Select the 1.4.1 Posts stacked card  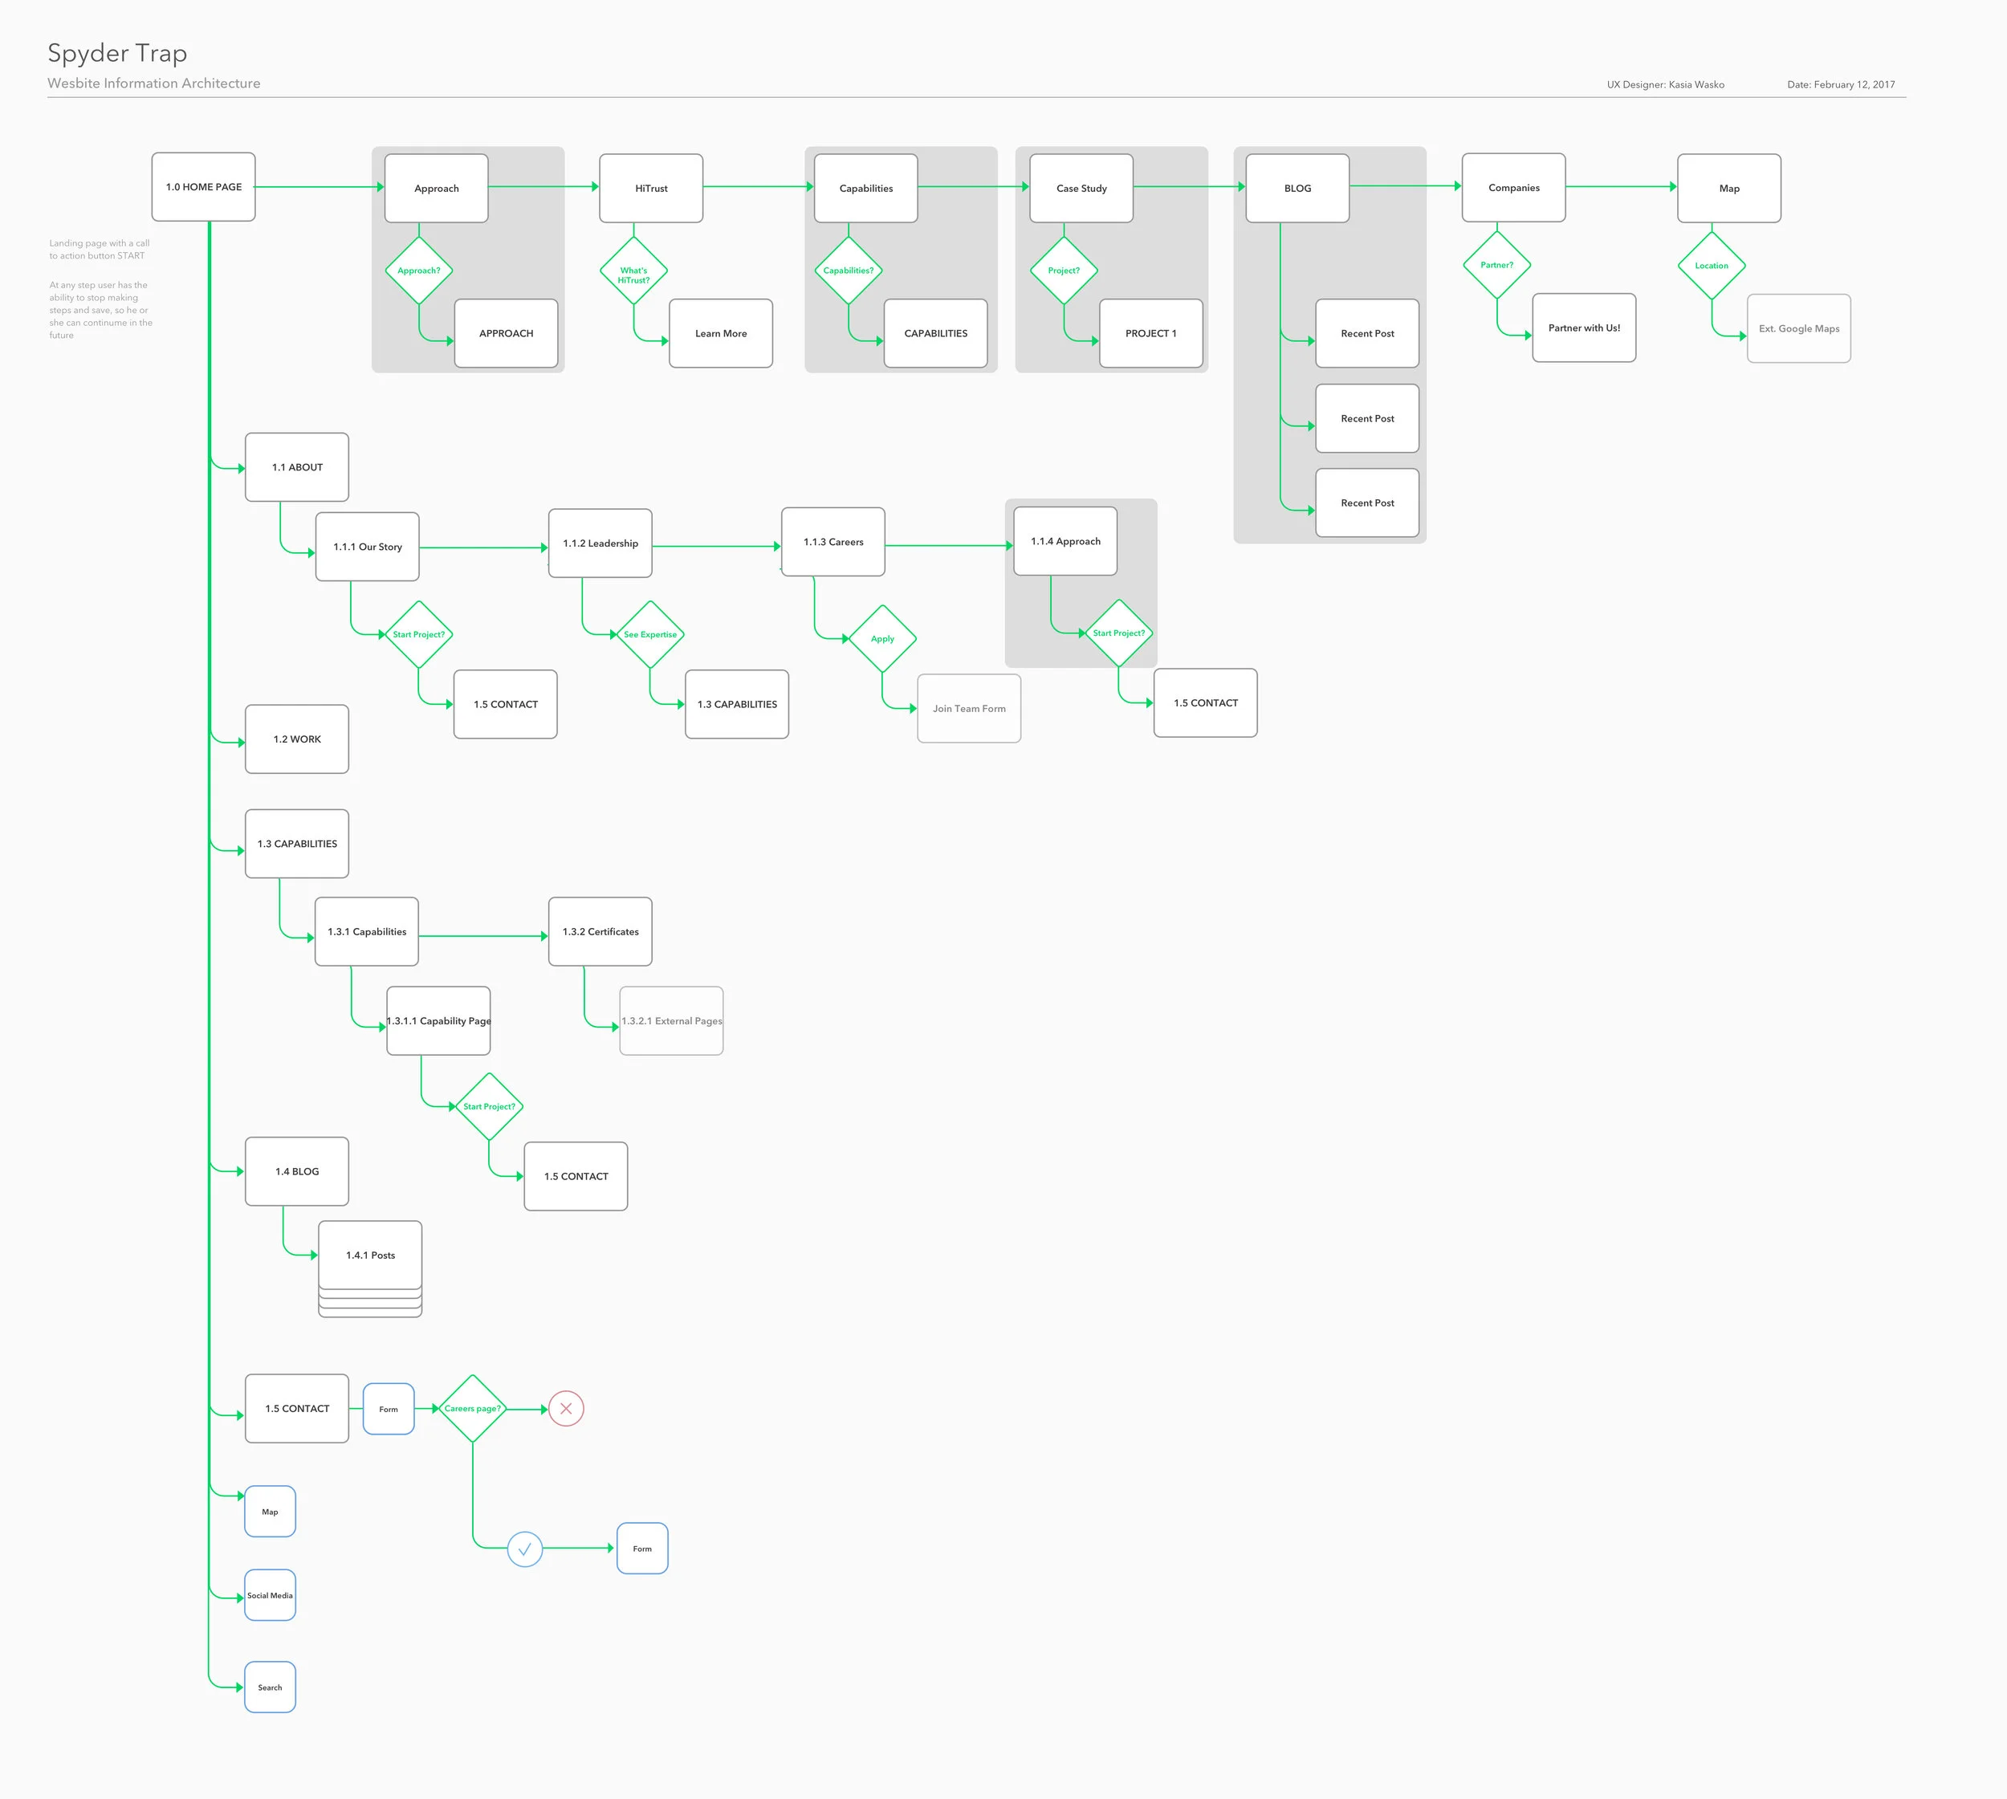coord(370,1256)
